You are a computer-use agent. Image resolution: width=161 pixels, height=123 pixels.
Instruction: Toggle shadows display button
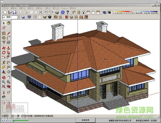click(x=109, y=12)
